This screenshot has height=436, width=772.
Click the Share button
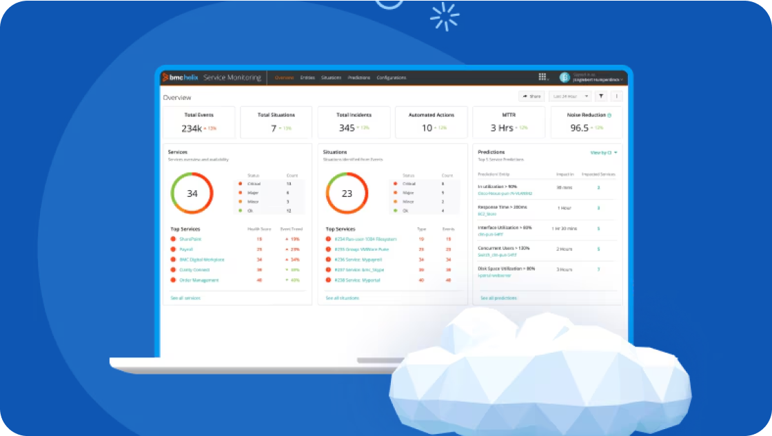(x=531, y=96)
